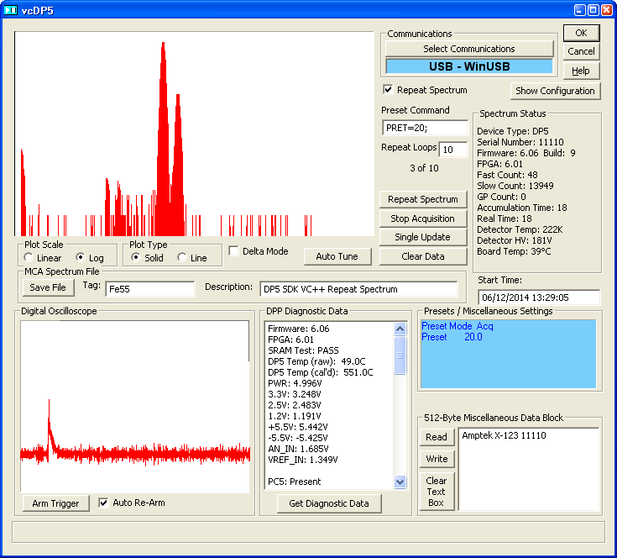Write the miscellaneous data block
Image resolution: width=617 pixels, height=558 pixels.
(x=437, y=459)
